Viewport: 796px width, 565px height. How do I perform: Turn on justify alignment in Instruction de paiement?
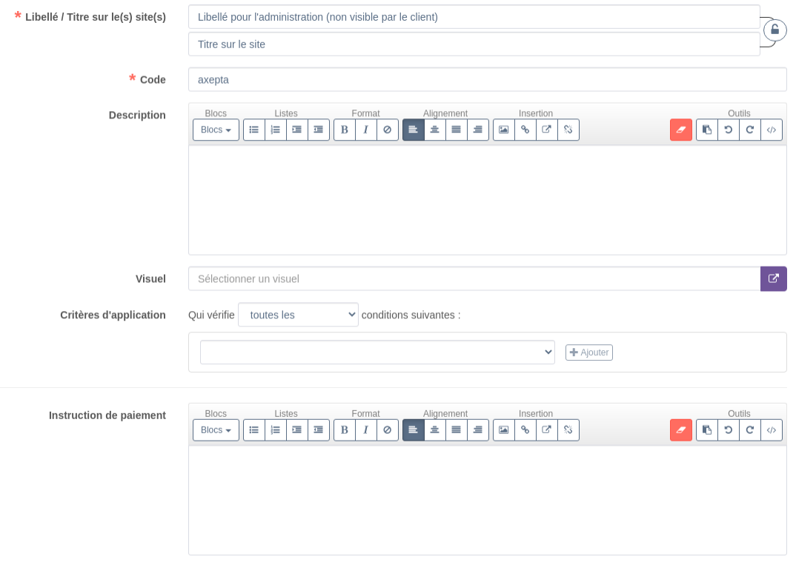pos(457,430)
